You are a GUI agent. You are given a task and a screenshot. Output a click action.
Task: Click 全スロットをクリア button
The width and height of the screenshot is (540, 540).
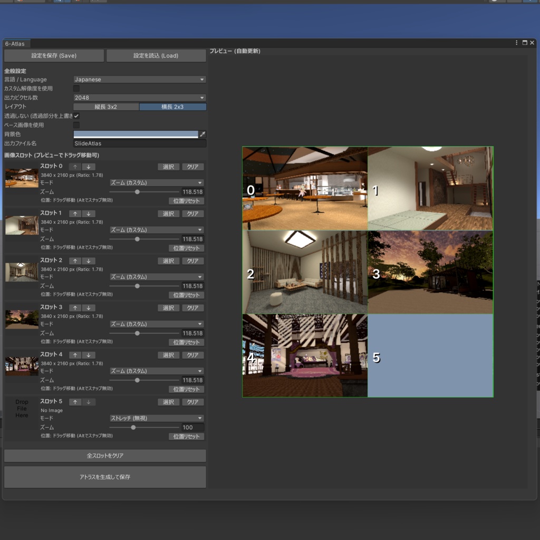coord(105,456)
